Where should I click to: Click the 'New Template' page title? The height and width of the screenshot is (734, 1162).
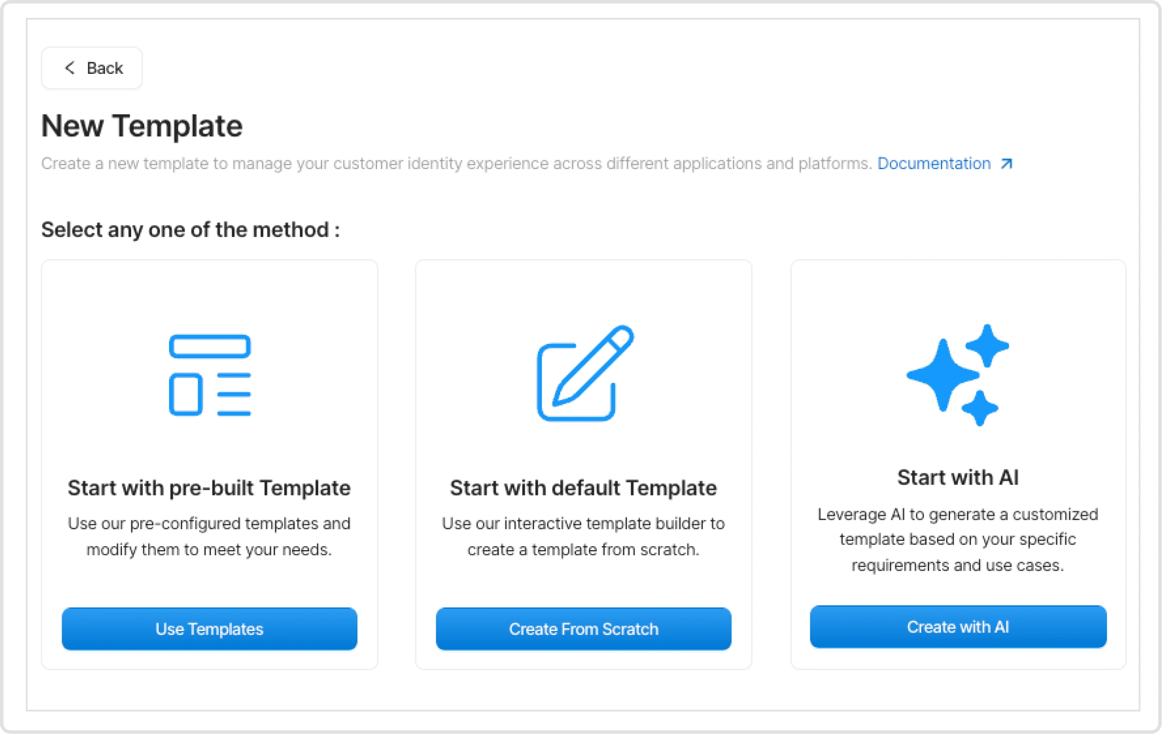(142, 126)
